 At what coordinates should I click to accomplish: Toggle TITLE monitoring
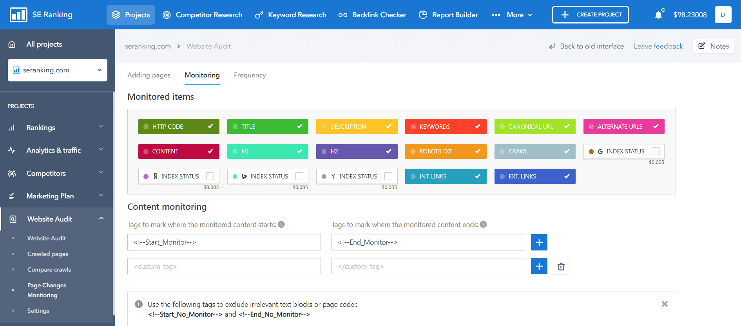[x=268, y=127]
